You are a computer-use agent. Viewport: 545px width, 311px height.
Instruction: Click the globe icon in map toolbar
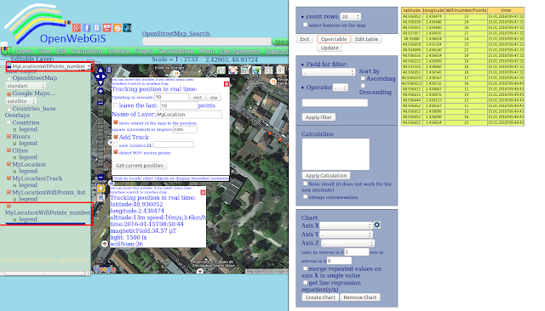(256, 71)
